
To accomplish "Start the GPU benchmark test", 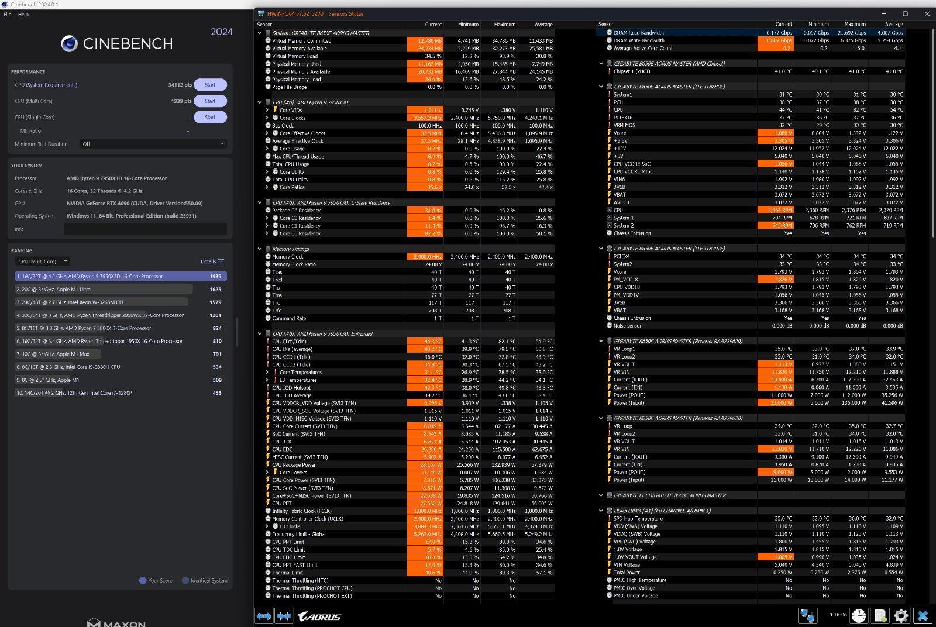I will pyautogui.click(x=210, y=85).
